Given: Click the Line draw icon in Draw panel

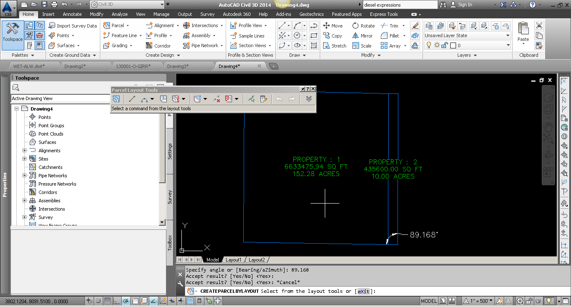Looking at the screenshot, I should coord(283,25).
